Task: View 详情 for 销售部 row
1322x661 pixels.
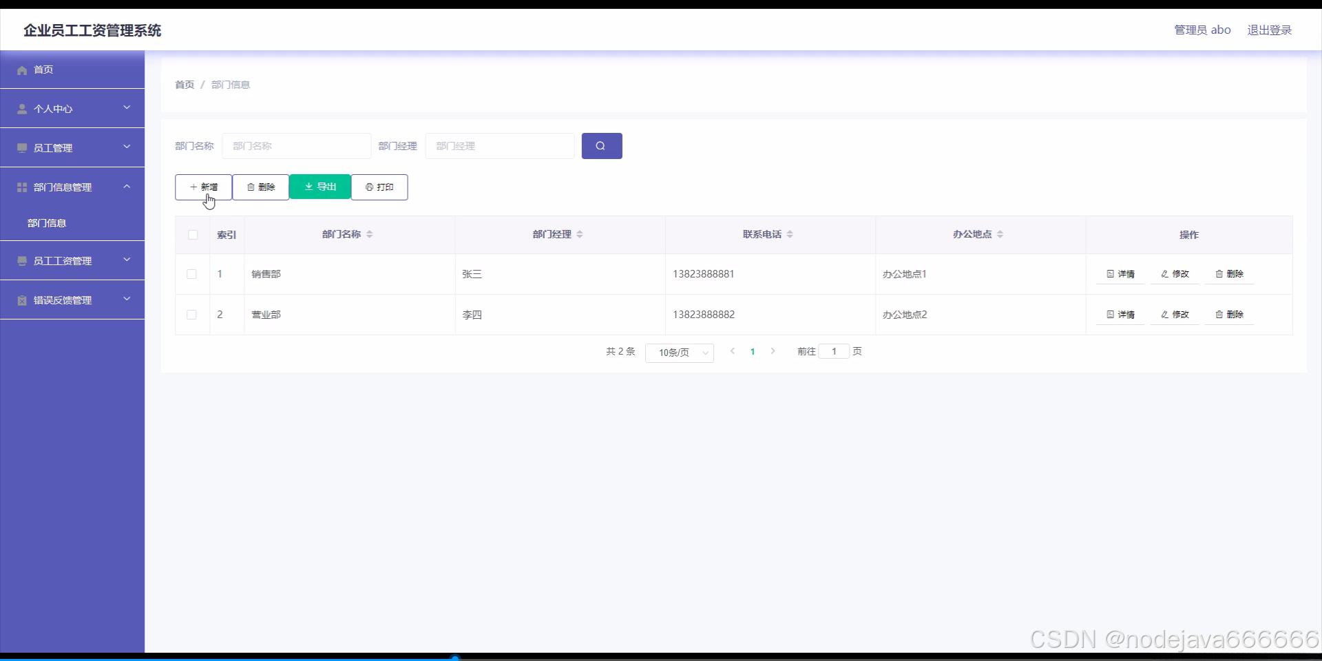Action: tap(1120, 274)
